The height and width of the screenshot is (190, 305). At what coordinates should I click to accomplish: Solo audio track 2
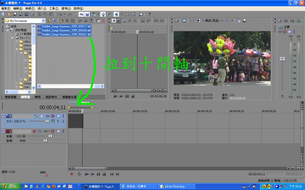click(63, 131)
